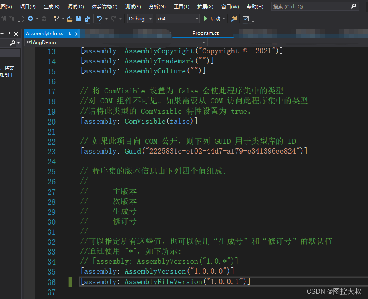Viewport: 368px width, 299px height.
Task: Click the green change marker beside line 36
Action: [70, 282]
